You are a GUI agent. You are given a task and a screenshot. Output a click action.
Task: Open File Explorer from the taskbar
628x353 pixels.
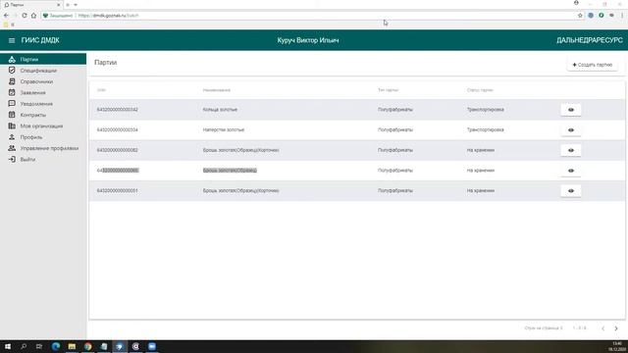[x=72, y=346]
